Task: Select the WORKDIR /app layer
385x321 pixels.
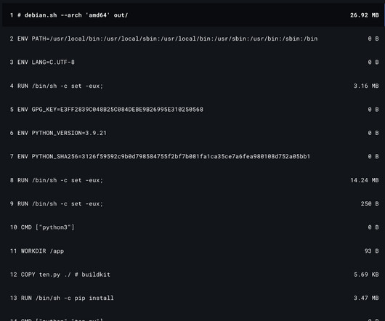Action: point(193,251)
